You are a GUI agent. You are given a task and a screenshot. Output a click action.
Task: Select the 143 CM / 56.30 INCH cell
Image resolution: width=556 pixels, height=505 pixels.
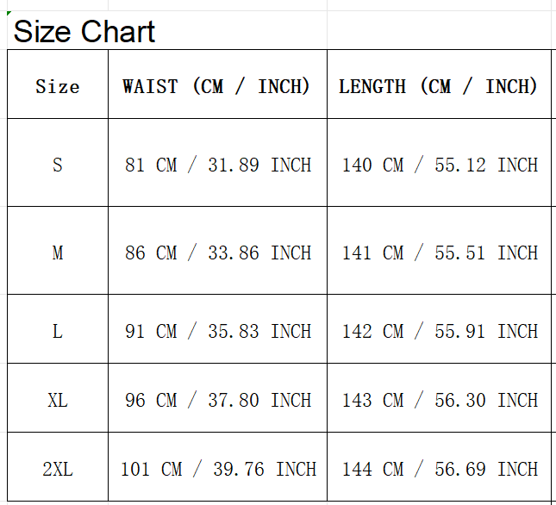click(x=439, y=398)
